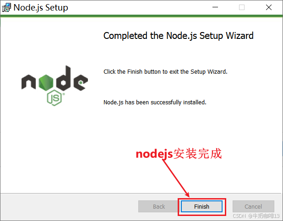
Task: Click the 'Node.js has been successfully installed' message
Action: 155,102
